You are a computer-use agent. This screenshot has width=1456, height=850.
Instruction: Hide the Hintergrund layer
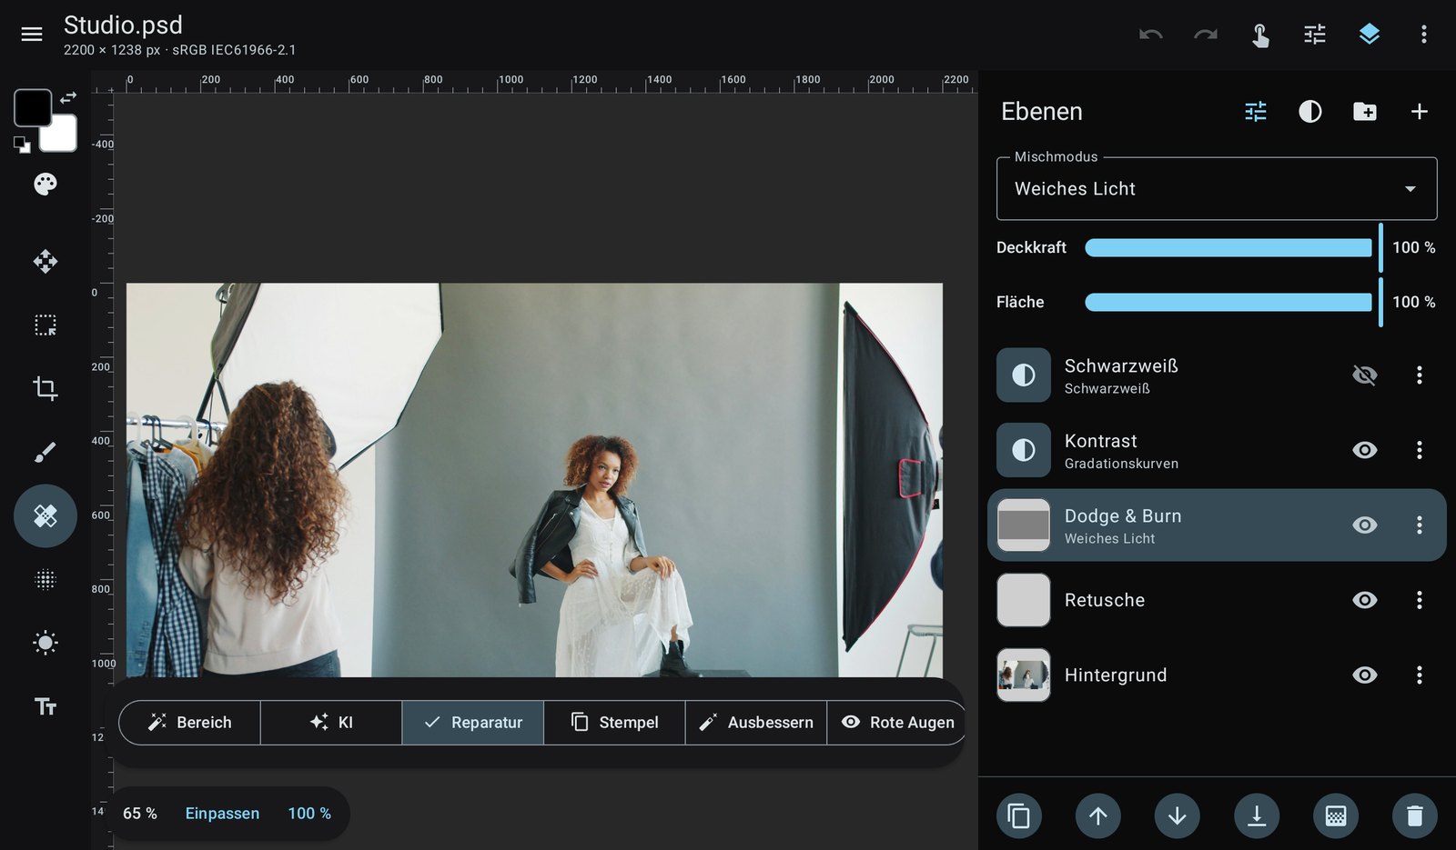(x=1364, y=675)
